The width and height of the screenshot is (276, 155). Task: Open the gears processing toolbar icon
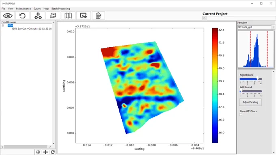coord(38,16)
